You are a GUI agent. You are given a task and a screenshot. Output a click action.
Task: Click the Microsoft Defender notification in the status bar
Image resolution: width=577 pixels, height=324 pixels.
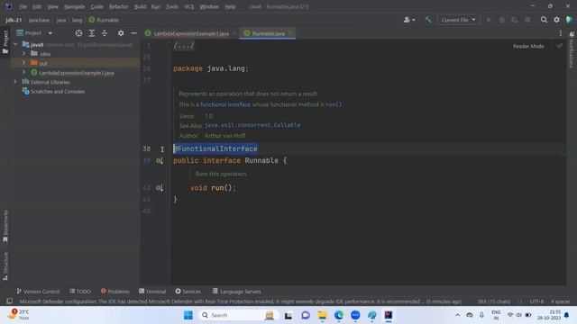[x=241, y=301]
